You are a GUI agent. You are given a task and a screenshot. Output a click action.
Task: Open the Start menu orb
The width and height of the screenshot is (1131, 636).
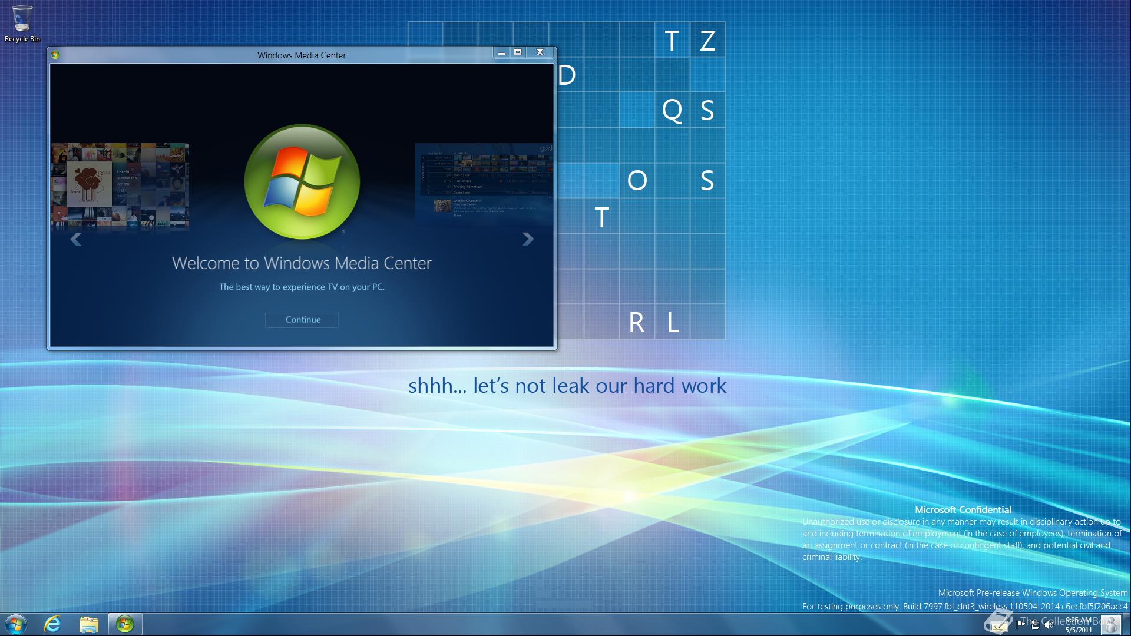click(16, 624)
